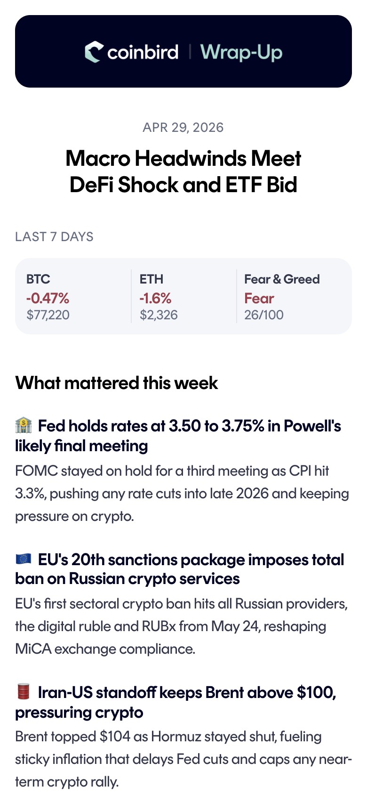Click the red oil barrel emoji
Image resolution: width=367 pixels, height=795 pixels.
click(24, 692)
